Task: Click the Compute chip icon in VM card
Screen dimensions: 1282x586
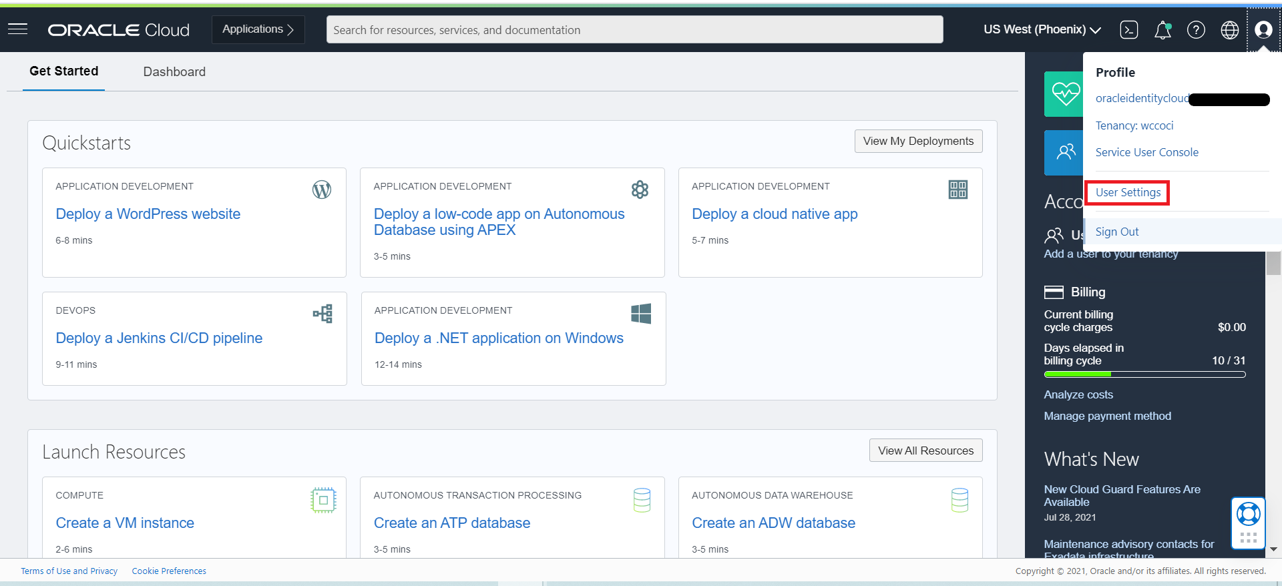Action: pyautogui.click(x=323, y=500)
